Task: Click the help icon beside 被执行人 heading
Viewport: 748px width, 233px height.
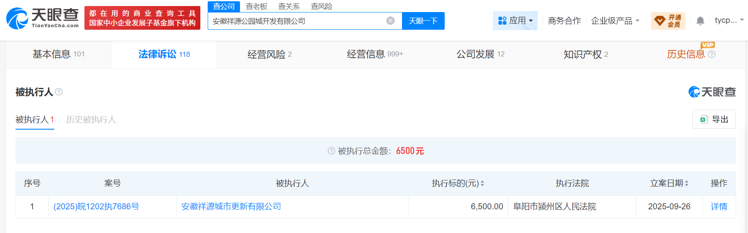Action: 59,92
